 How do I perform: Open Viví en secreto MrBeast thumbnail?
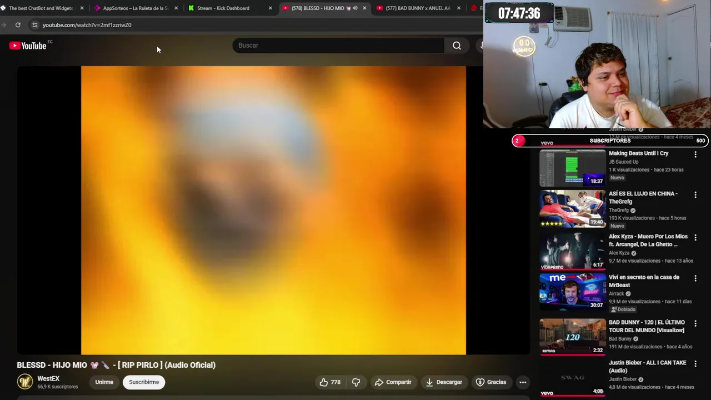pyautogui.click(x=573, y=292)
